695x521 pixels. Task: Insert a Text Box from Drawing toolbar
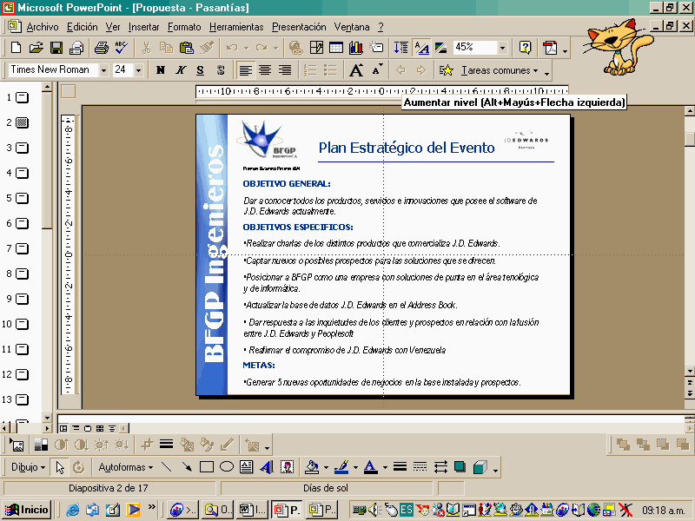click(x=247, y=467)
